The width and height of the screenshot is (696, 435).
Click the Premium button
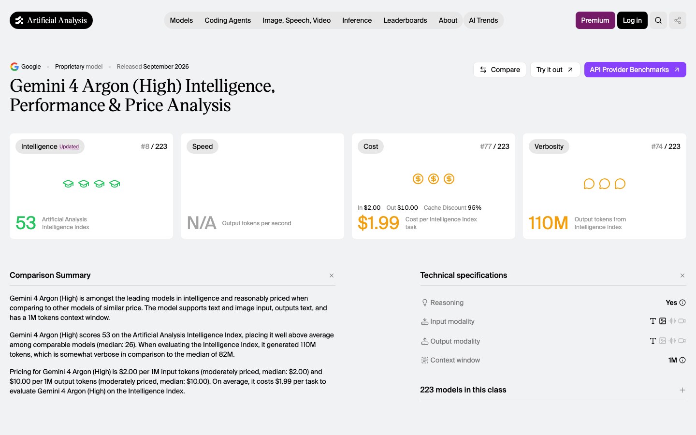(x=595, y=20)
